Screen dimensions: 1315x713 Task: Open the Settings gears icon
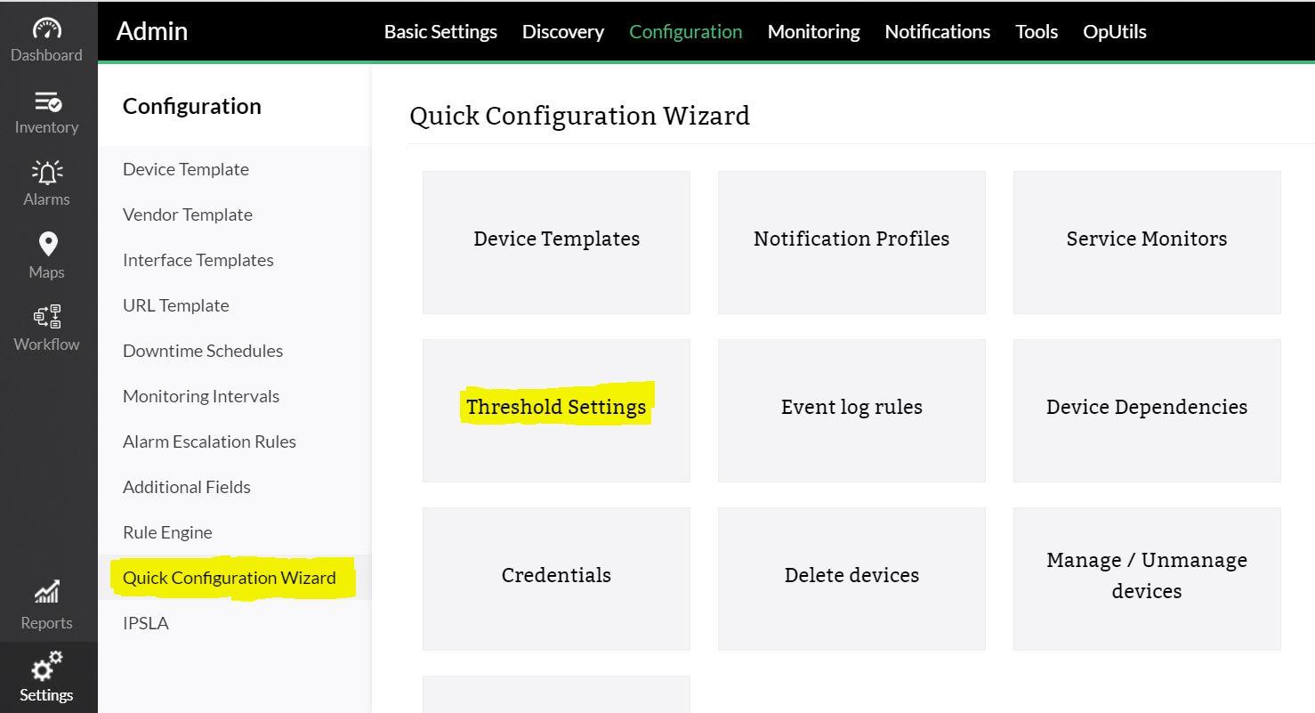point(47,666)
